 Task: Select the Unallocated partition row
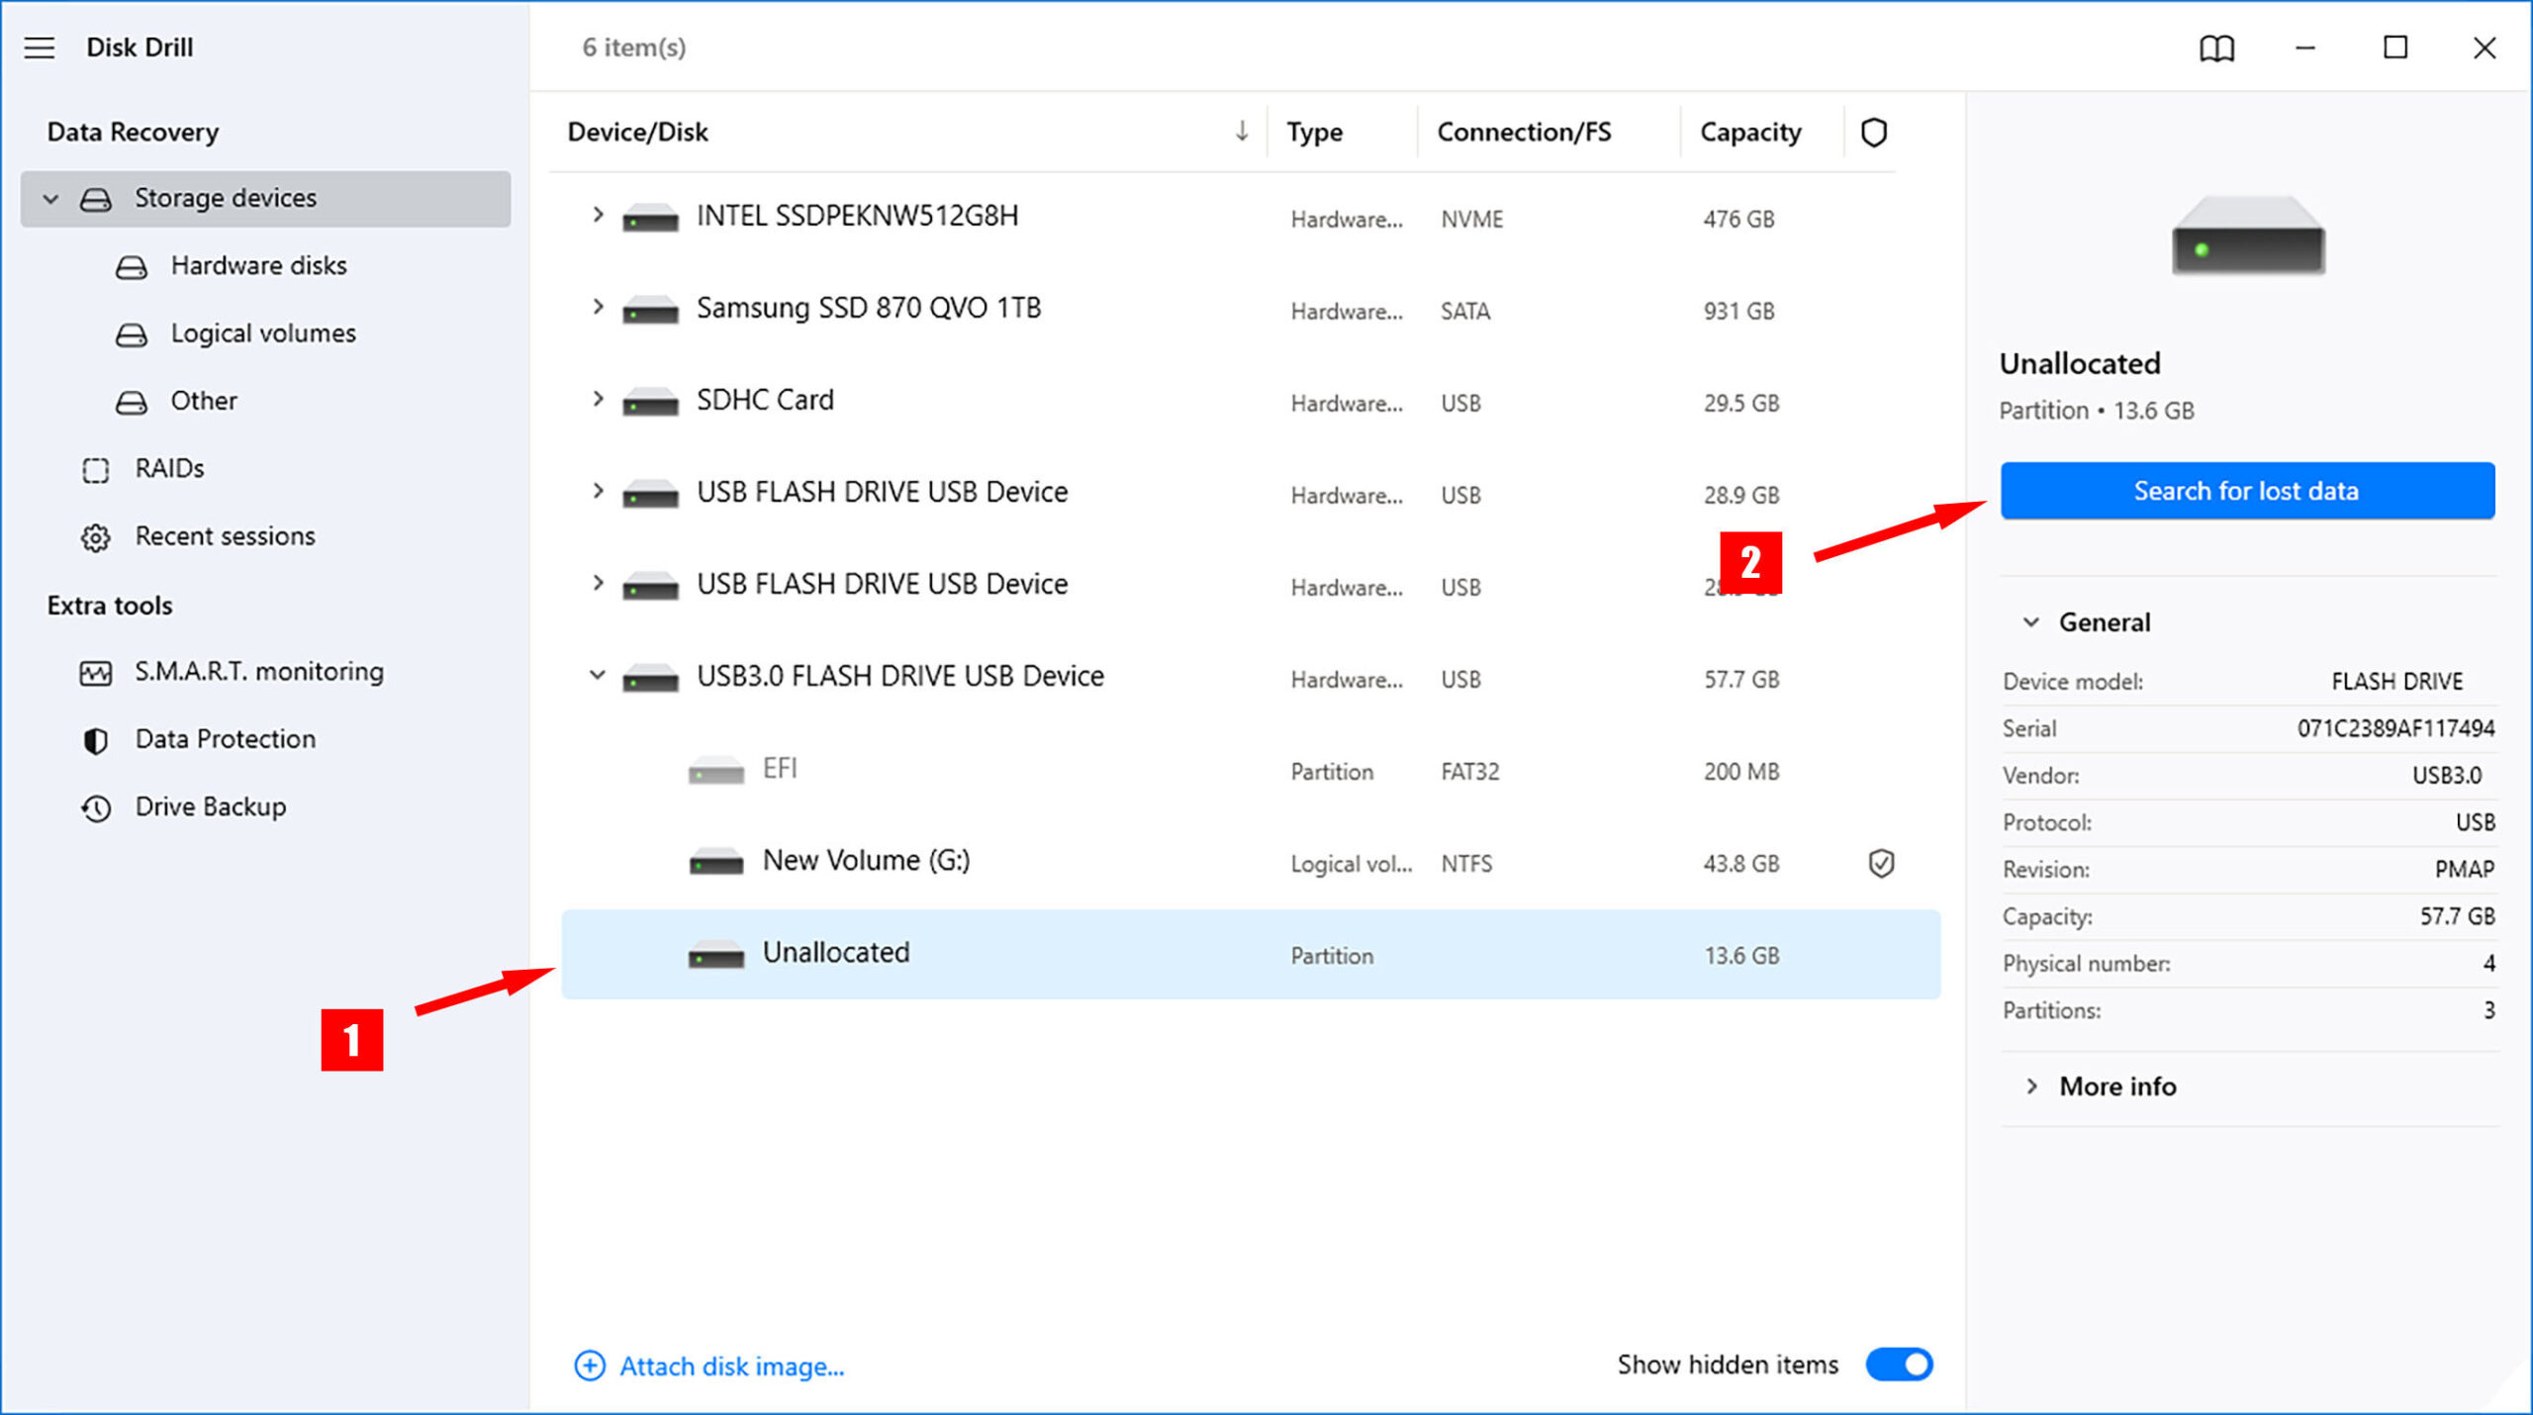(x=1251, y=954)
